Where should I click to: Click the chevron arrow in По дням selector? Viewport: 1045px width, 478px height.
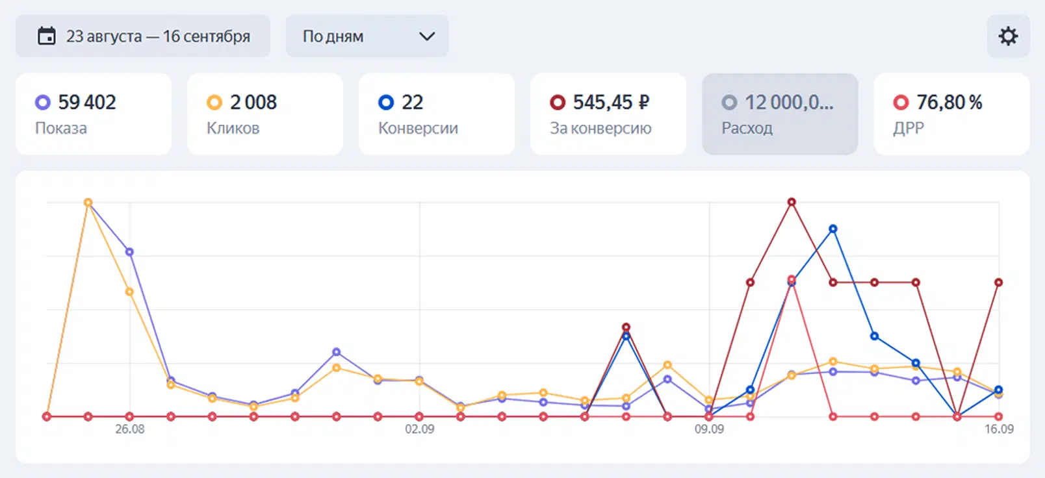(x=427, y=36)
